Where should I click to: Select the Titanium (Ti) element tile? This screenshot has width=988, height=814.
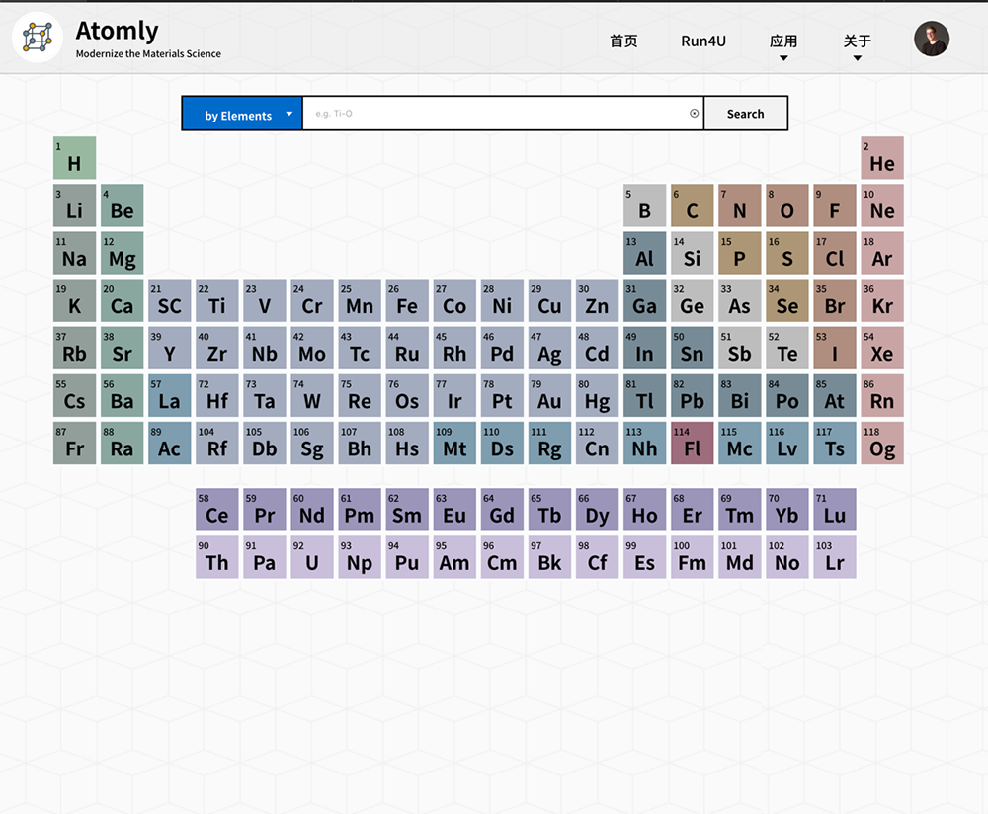[217, 300]
